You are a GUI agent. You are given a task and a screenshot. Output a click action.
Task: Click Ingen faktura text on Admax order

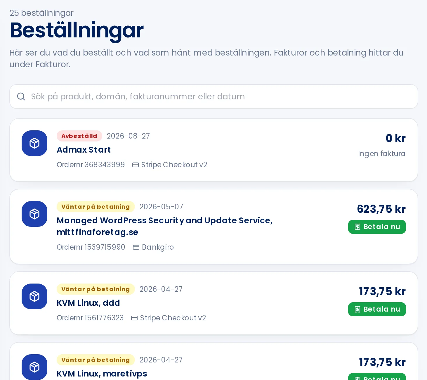(381, 153)
